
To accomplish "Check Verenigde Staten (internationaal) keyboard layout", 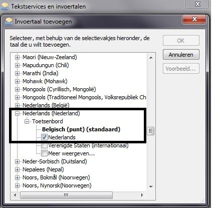I will [44, 145].
